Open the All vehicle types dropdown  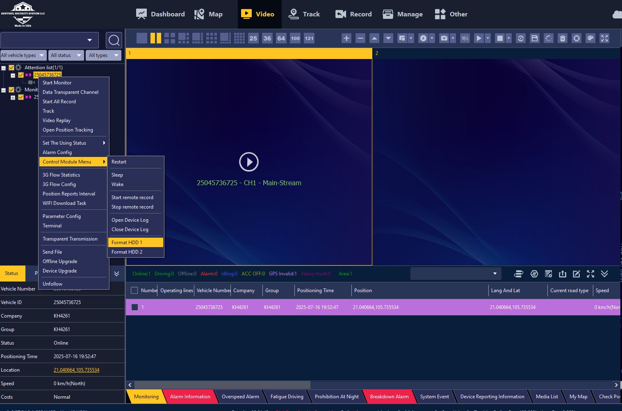(23, 55)
